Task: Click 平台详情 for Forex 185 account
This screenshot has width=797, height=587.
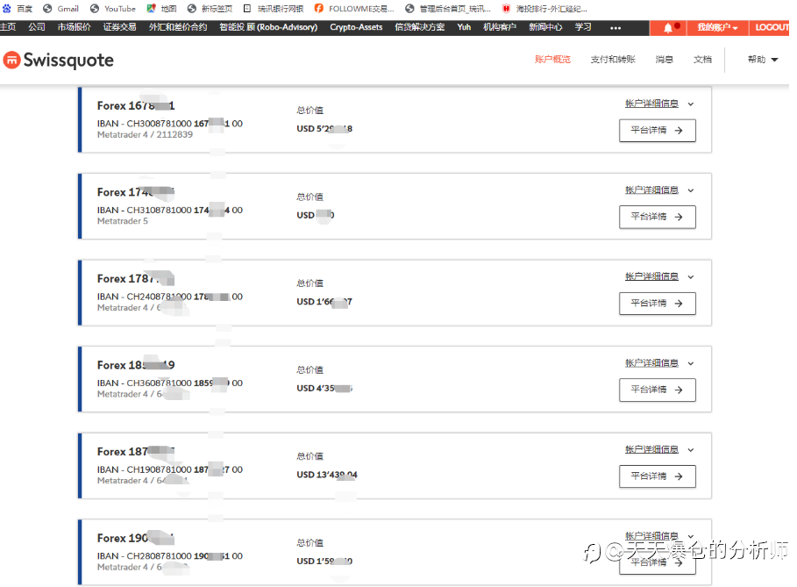Action: pos(658,390)
